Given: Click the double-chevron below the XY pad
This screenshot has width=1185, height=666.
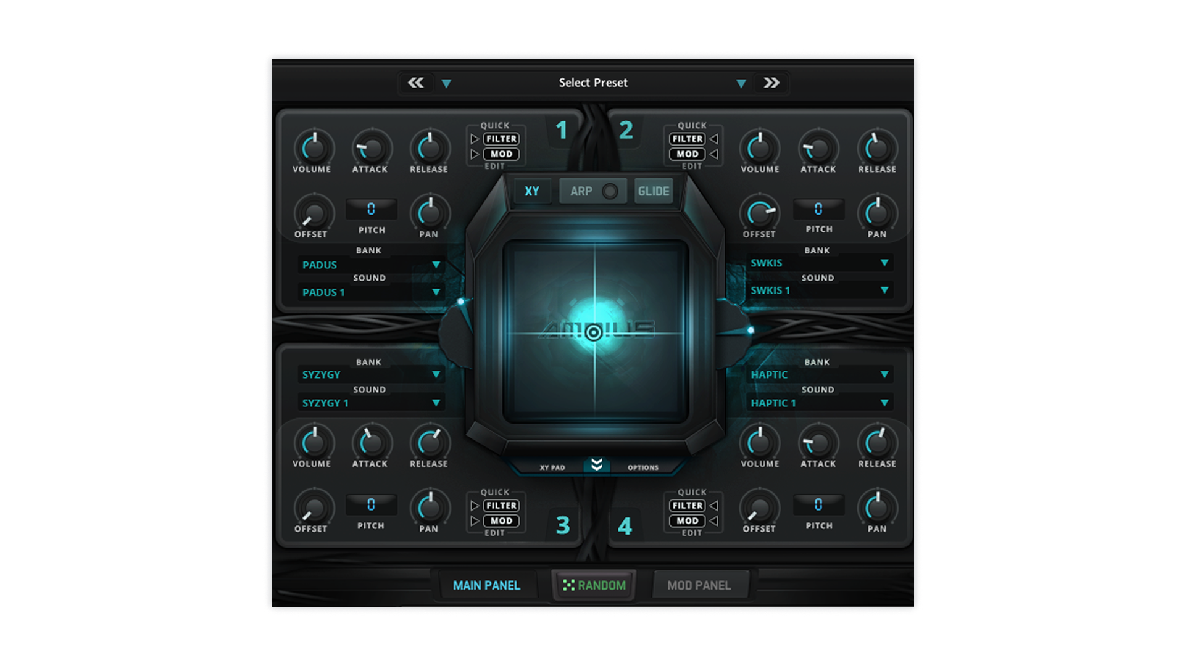Looking at the screenshot, I should pos(596,465).
